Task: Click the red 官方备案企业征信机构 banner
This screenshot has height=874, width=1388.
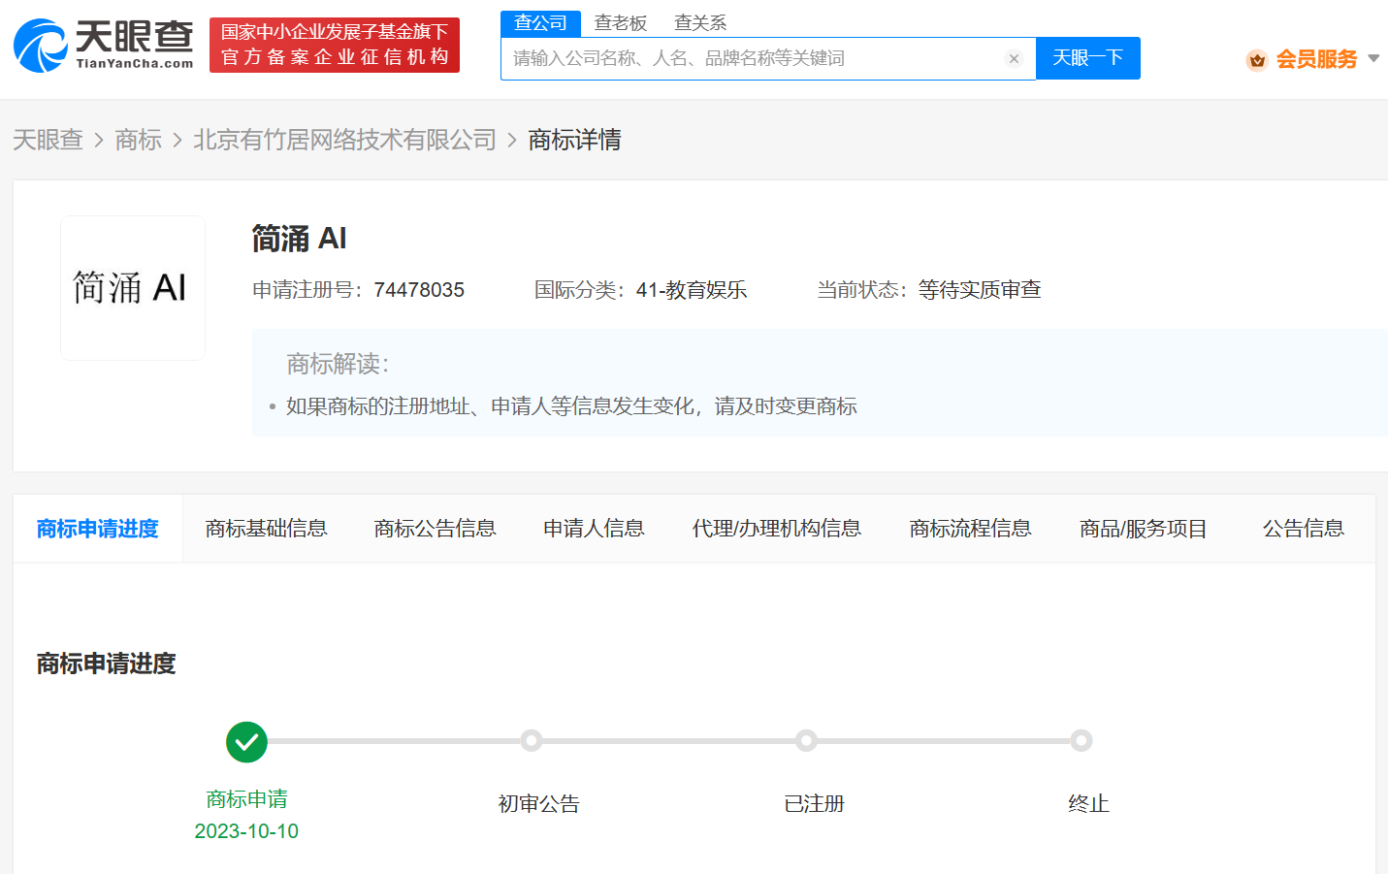Action: (335, 45)
